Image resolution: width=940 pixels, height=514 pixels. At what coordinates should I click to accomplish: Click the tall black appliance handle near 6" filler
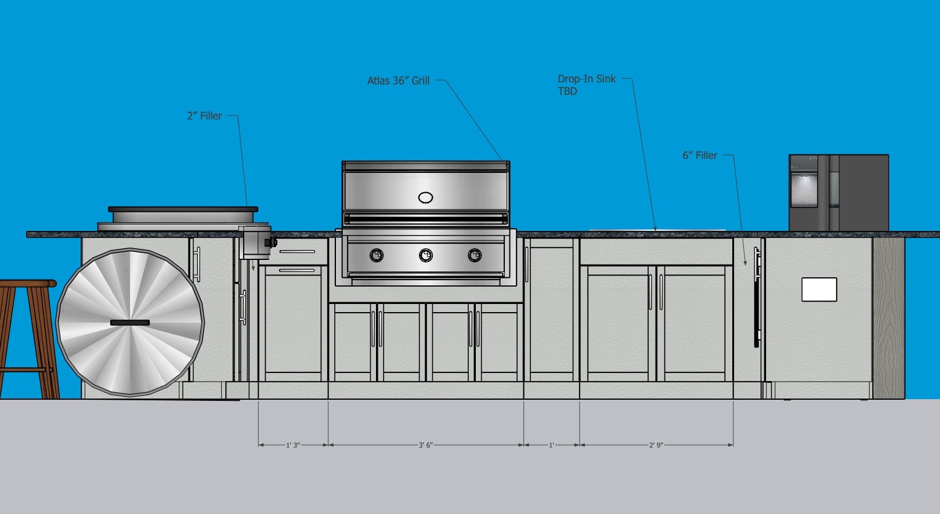(x=757, y=297)
